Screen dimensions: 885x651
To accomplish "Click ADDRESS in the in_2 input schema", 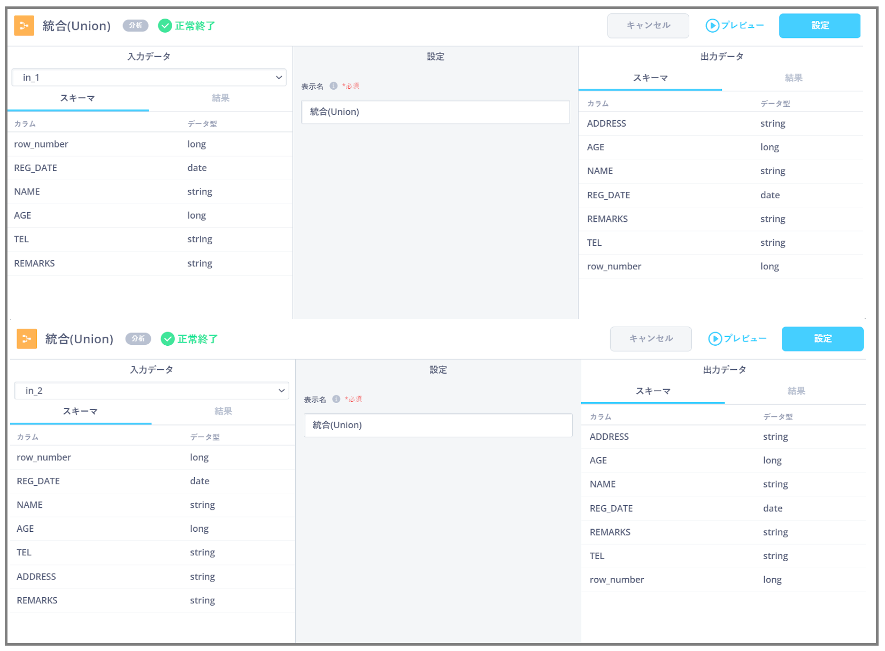I will tap(36, 577).
